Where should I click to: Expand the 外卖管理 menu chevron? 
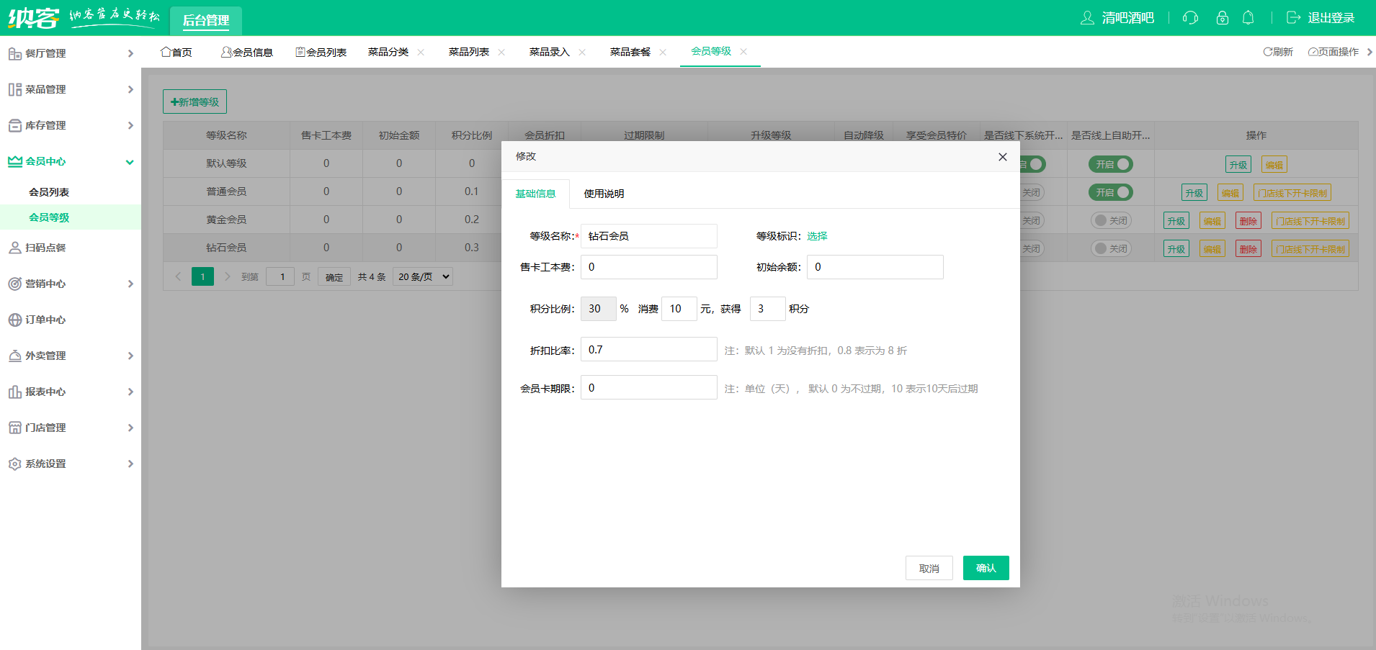coord(130,356)
